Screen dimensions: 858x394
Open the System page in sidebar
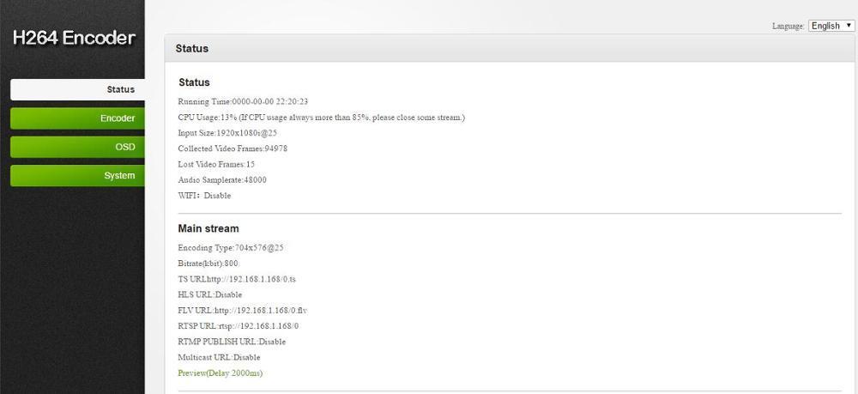coord(77,176)
